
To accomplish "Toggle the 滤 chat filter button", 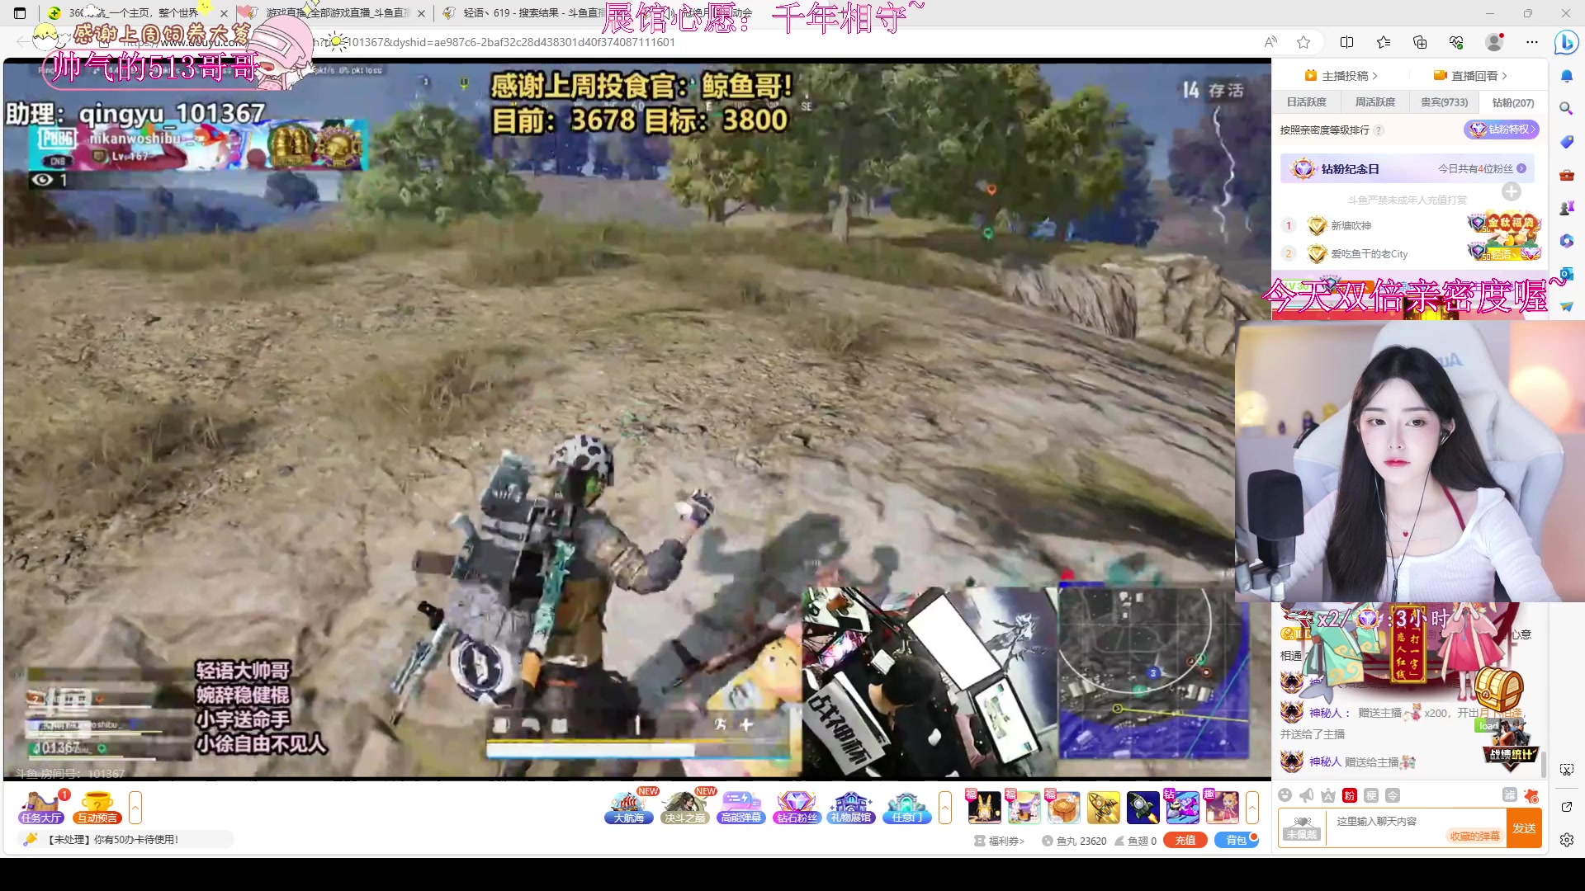I will (x=1509, y=794).
